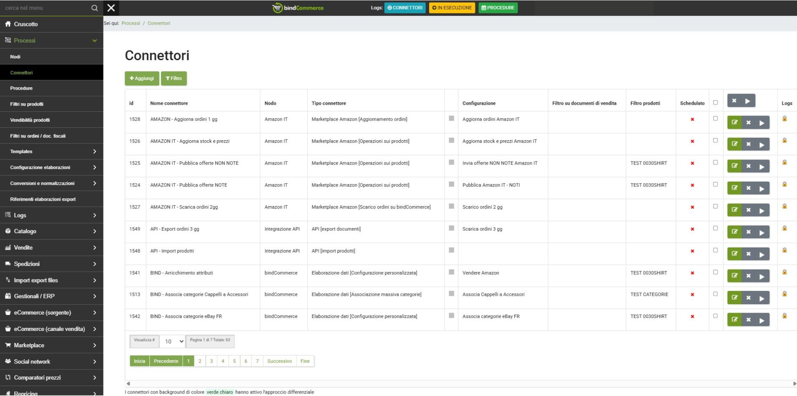This screenshot has width=797, height=396.
Task: Go to Cruscotto dashboard menu item
Action: click(x=26, y=24)
